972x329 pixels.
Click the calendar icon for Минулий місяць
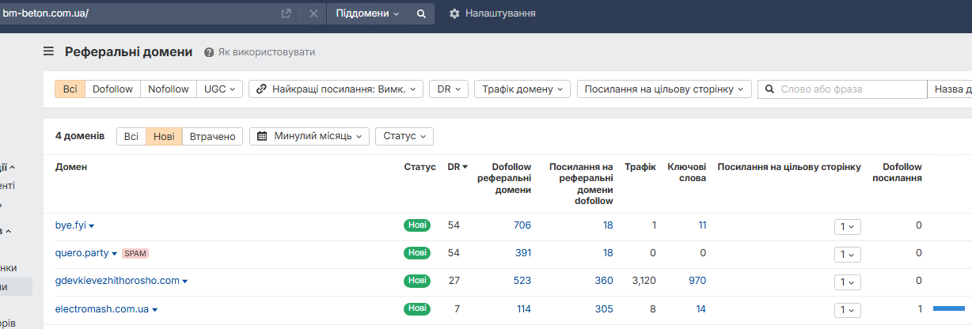pos(261,136)
